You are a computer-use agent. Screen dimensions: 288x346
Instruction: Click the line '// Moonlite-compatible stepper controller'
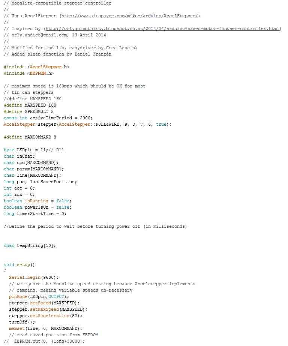click(x=57, y=3)
